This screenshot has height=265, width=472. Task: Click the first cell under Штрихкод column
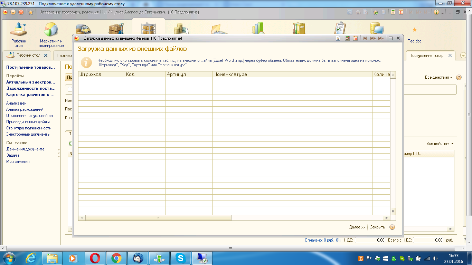pos(101,80)
